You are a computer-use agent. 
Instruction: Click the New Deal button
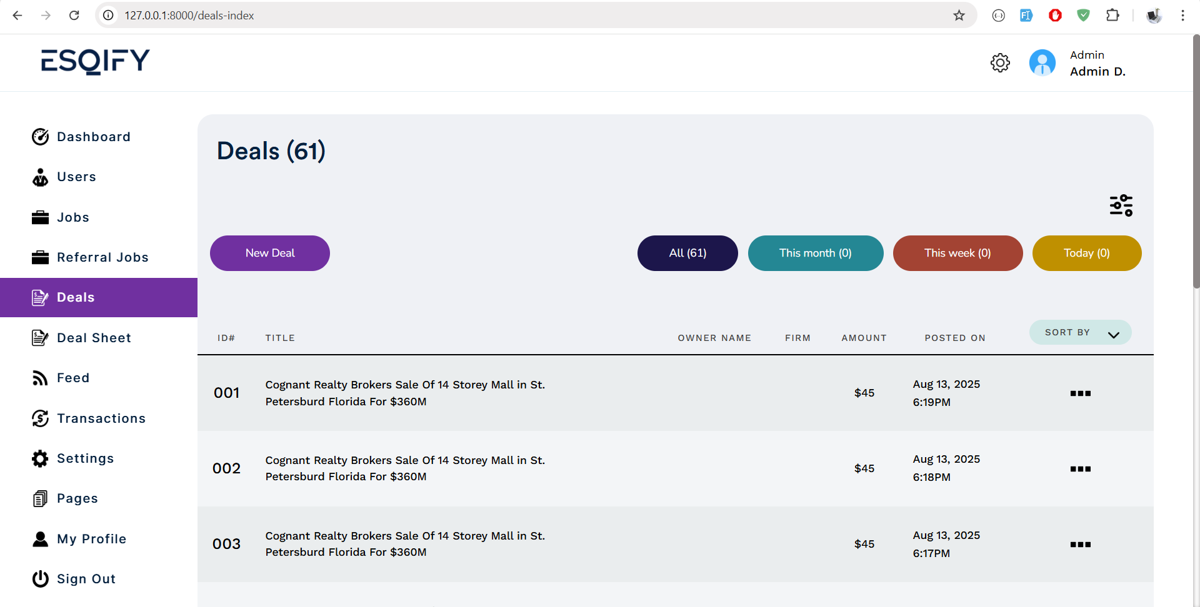[269, 253]
